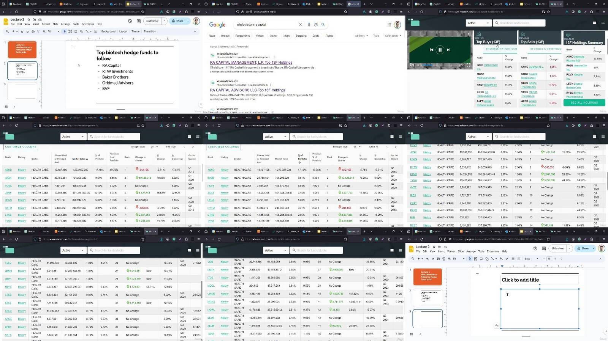Screen dimensions: 608x341
Task: Open the Lato font dropdown in the blank-slide Slides window
Action: 532,259
